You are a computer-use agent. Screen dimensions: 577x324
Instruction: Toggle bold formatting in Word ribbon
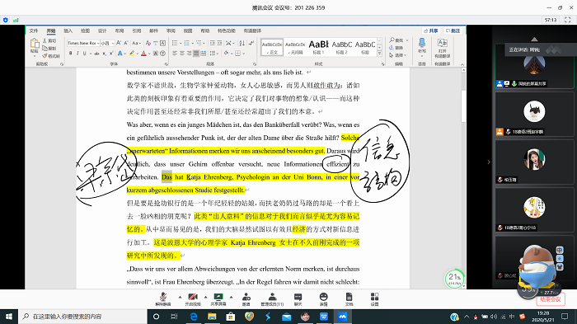[x=71, y=54]
